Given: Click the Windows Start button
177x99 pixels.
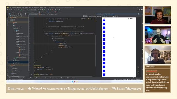Looking at the screenshot, I should (x=72, y=81).
